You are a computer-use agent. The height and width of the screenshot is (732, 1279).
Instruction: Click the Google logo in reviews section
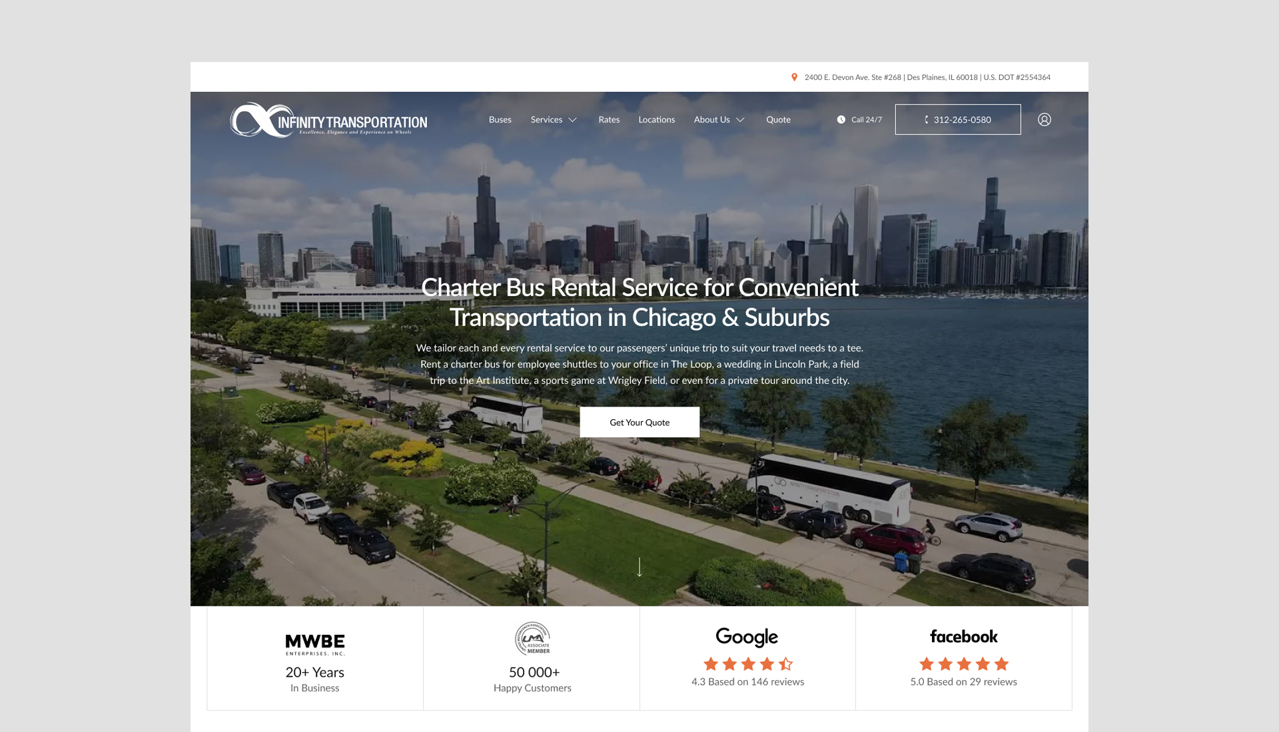pyautogui.click(x=747, y=637)
